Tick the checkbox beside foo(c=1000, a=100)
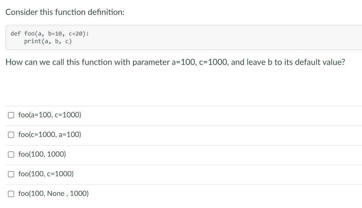This screenshot has height=208, width=362. pyautogui.click(x=11, y=135)
